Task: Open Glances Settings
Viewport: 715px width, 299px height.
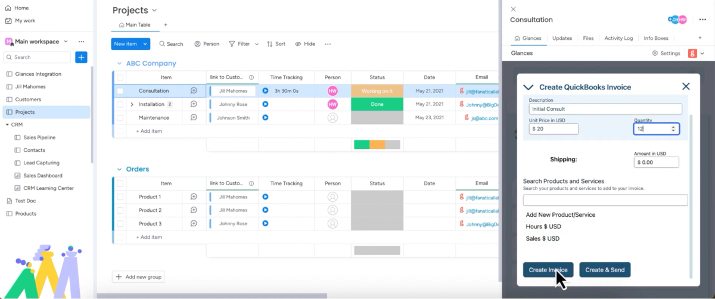Action: coord(666,53)
